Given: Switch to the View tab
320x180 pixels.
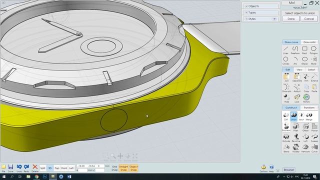Looking at the screenshot, I should tap(299, 69).
